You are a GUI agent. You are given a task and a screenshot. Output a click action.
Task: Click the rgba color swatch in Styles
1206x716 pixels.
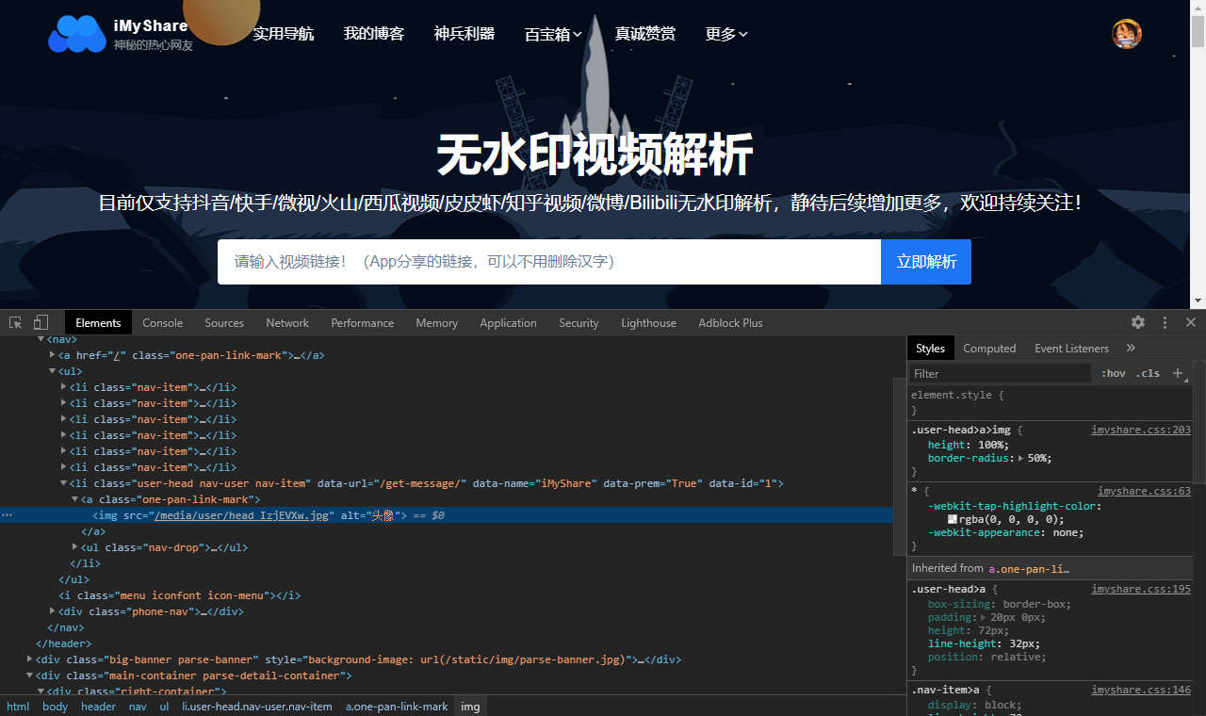click(952, 519)
